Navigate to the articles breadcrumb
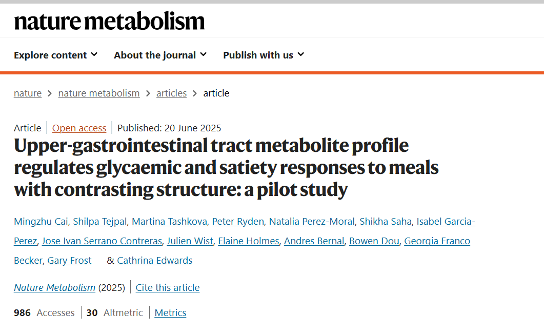The height and width of the screenshot is (334, 544). [171, 93]
